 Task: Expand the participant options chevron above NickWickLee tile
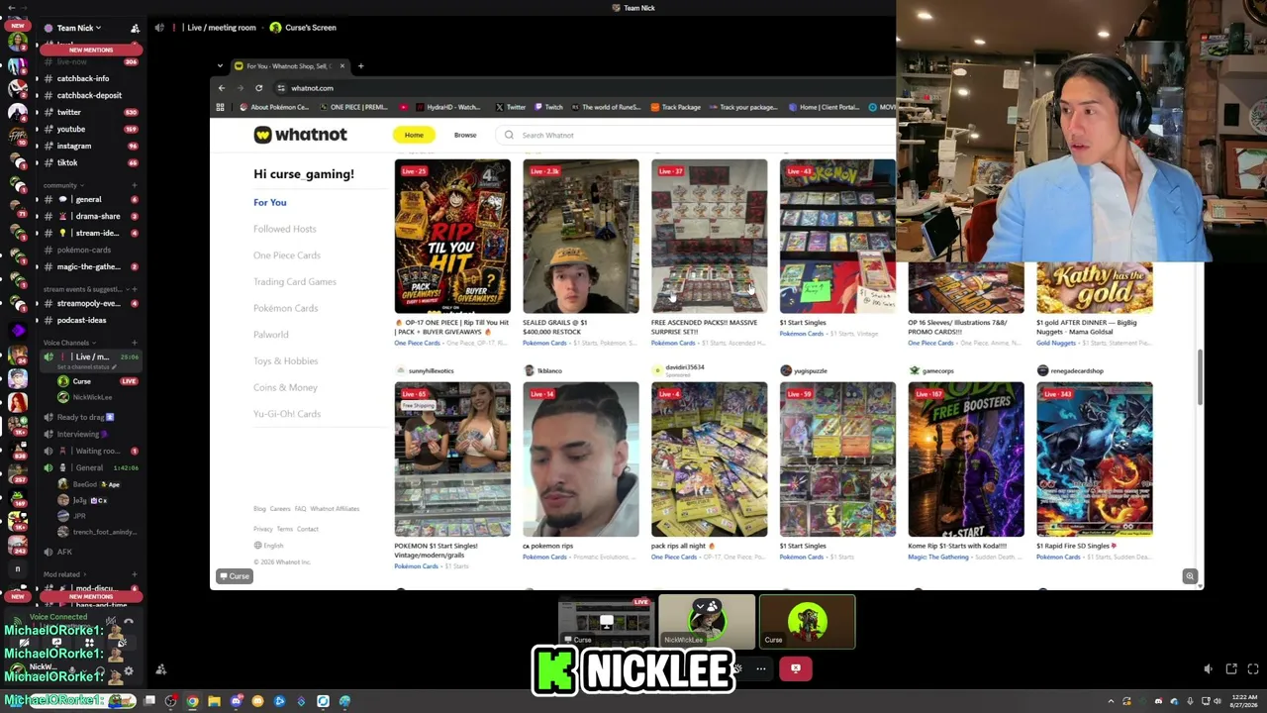(700, 606)
